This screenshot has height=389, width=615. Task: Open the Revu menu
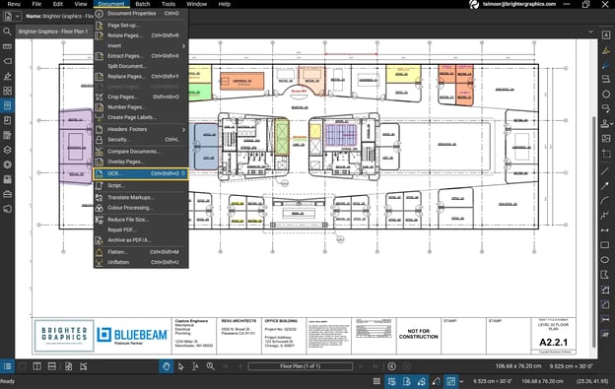coord(14,4)
